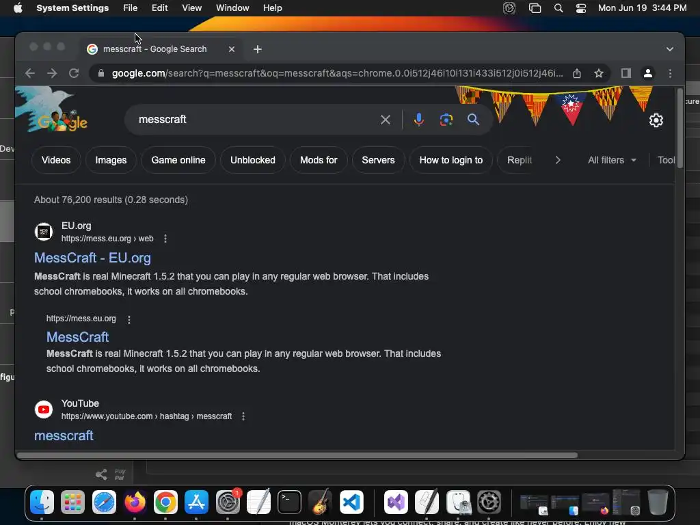Go forward with Chrome's forward arrow
The image size is (700, 525).
point(52,73)
